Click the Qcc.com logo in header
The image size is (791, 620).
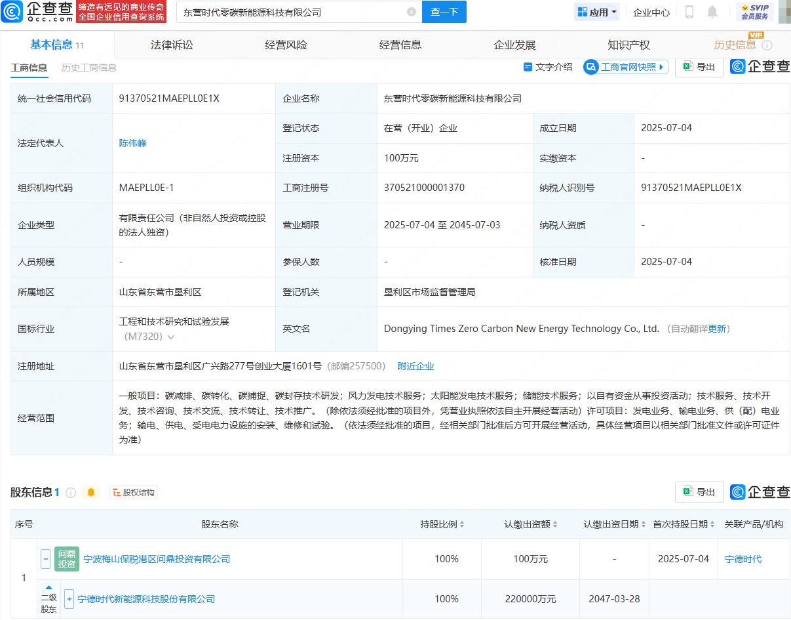40,12
